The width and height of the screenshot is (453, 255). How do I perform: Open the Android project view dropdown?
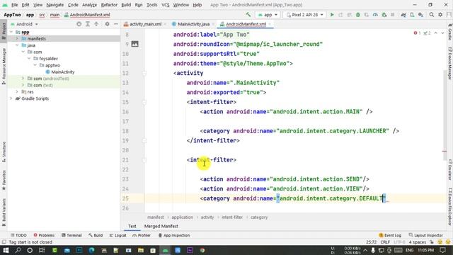point(24,24)
